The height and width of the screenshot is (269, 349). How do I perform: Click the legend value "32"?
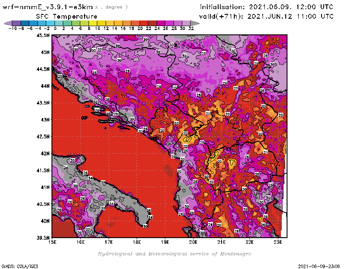[x=191, y=28]
